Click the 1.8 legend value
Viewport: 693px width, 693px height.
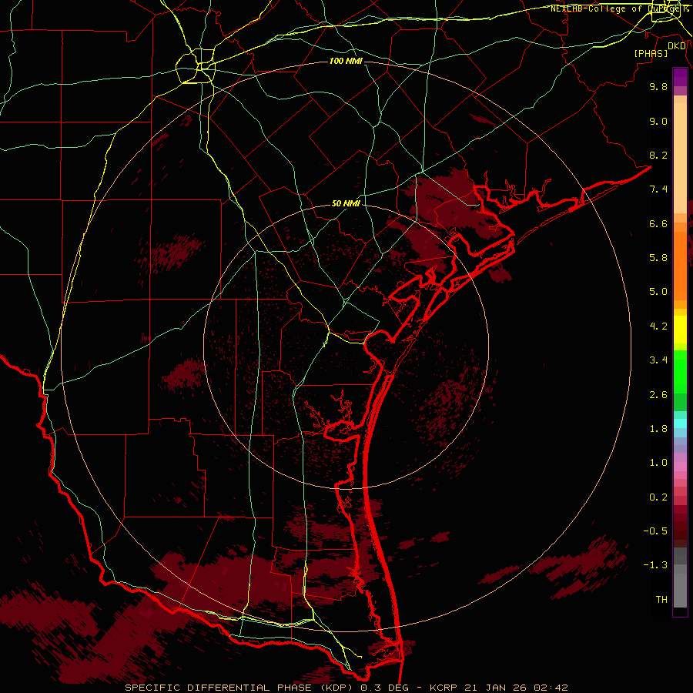coord(658,429)
